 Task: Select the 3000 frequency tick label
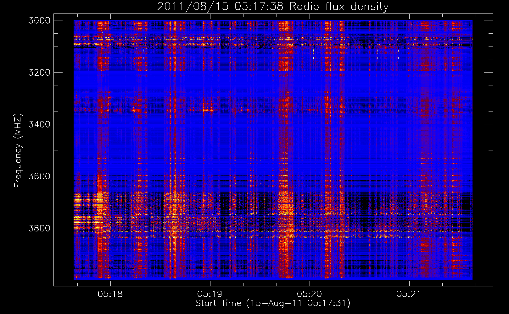[39, 20]
